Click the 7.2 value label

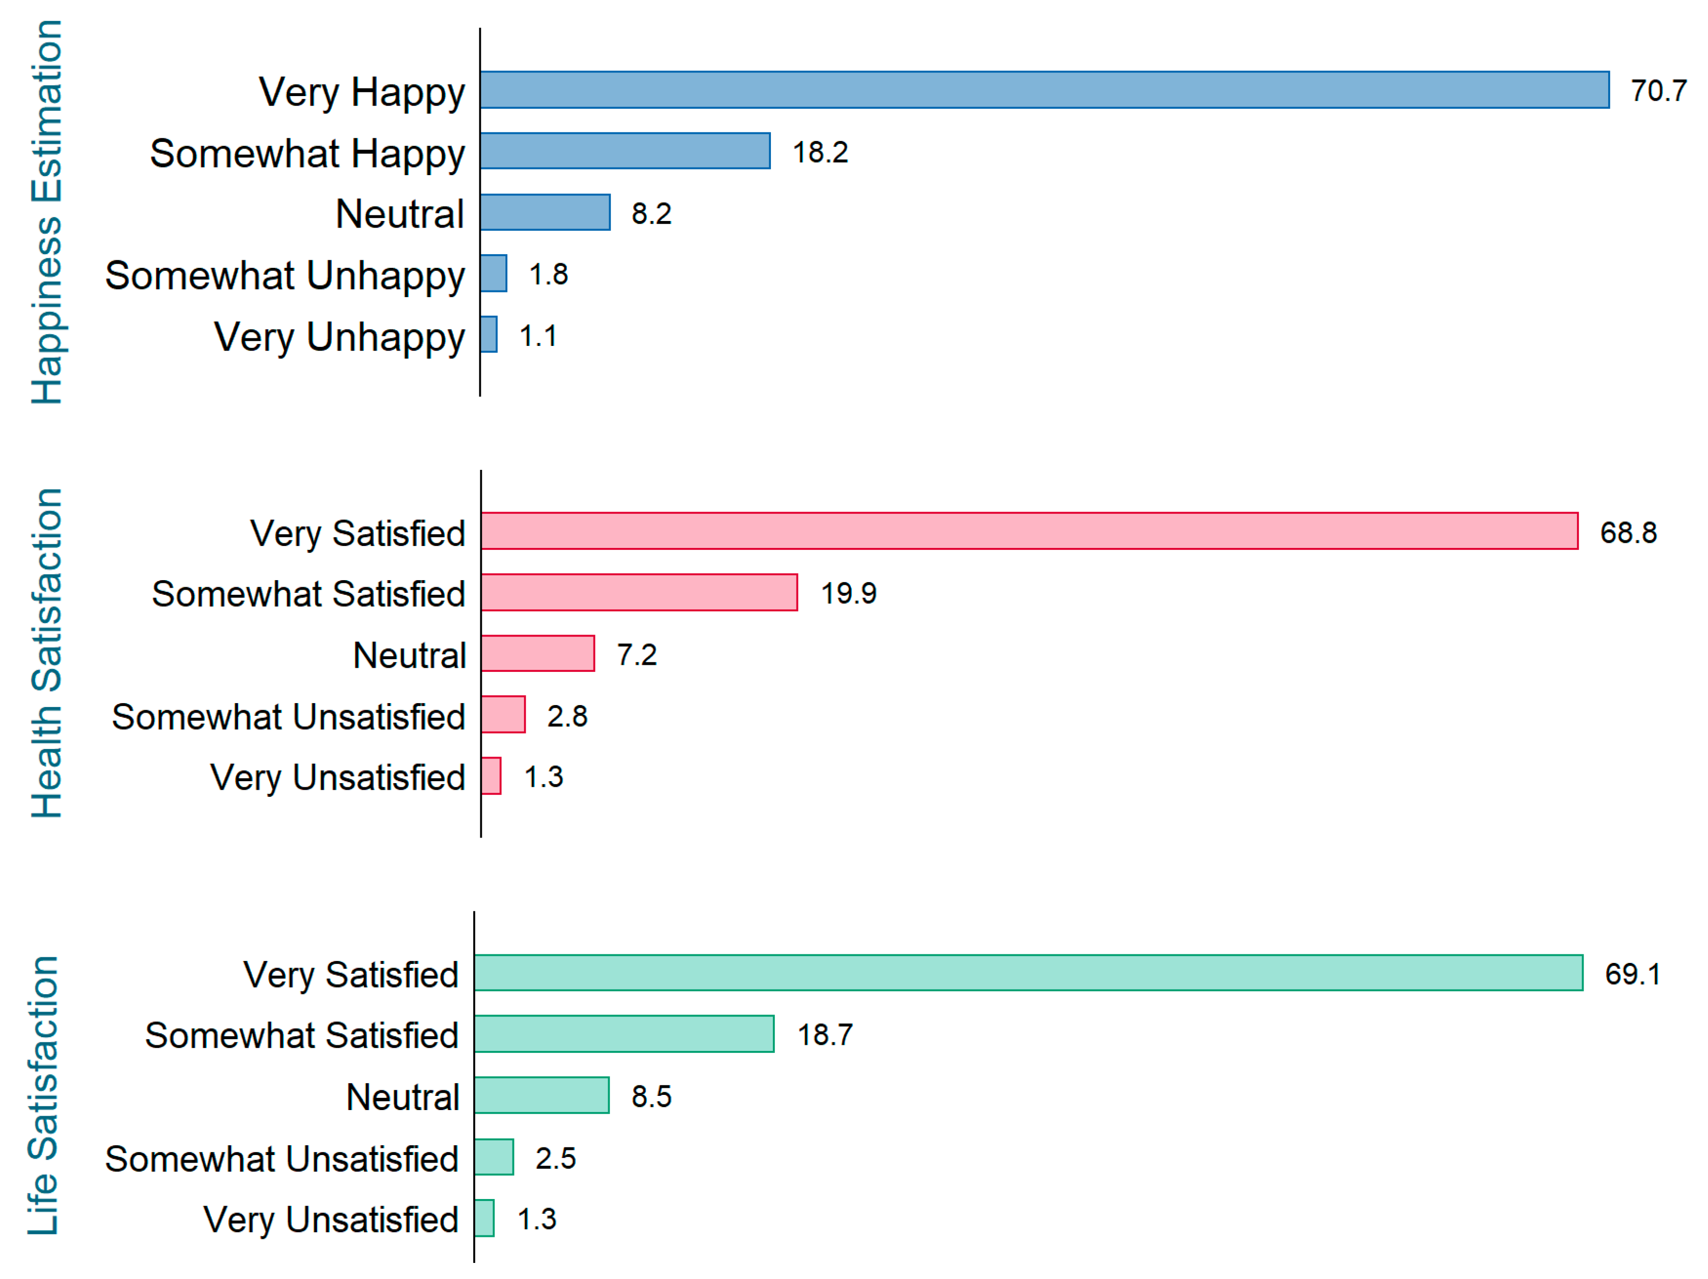636,654
